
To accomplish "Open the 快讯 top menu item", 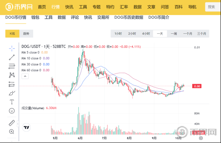I will coord(69,7).
